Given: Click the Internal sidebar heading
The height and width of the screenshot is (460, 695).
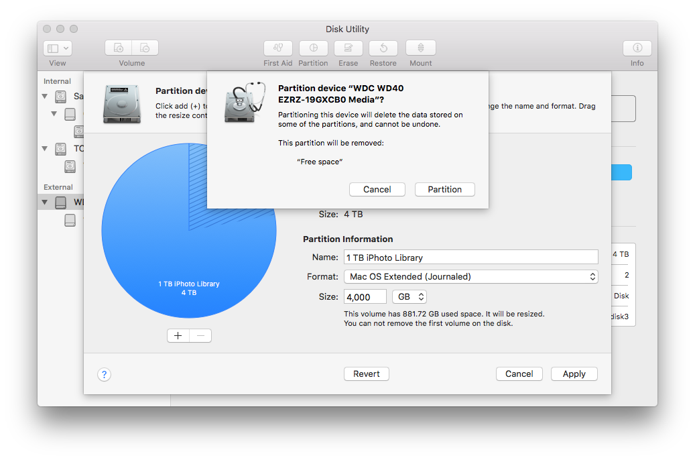Looking at the screenshot, I should point(57,81).
